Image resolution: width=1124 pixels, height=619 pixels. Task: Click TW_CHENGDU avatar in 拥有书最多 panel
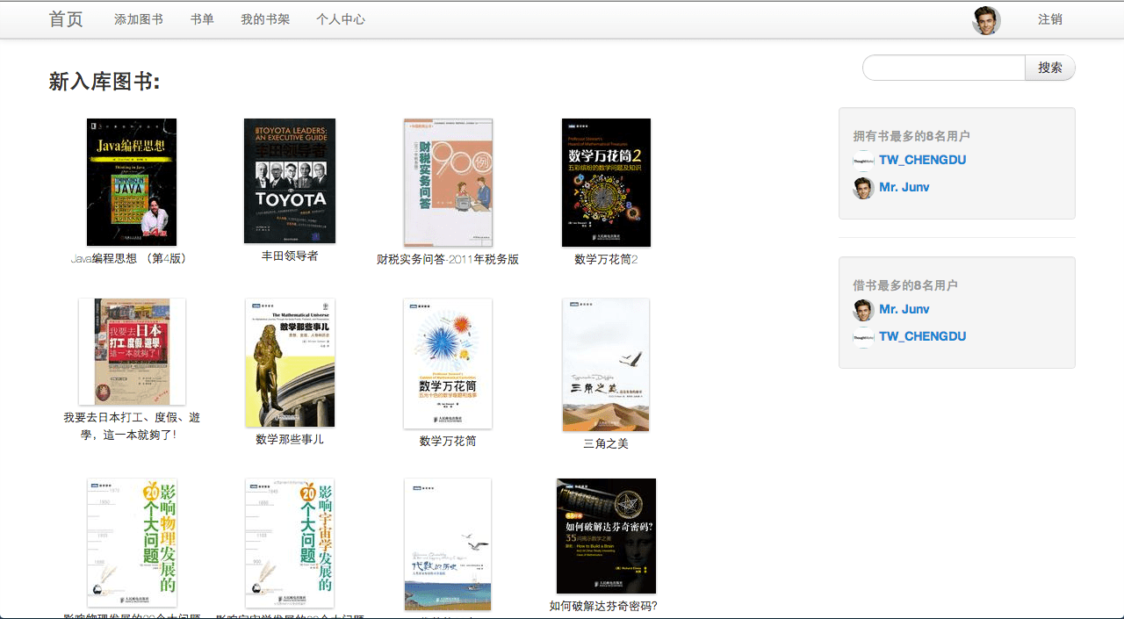(x=863, y=161)
